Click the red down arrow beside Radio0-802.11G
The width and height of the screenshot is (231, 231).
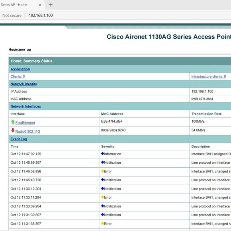(x=13, y=130)
